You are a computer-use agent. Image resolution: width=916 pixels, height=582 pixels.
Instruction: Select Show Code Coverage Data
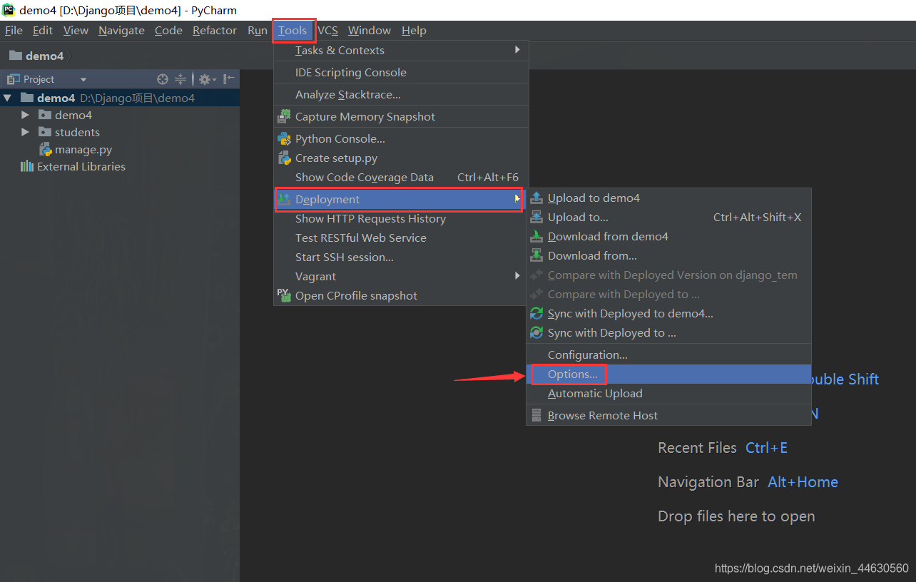[x=401, y=177]
